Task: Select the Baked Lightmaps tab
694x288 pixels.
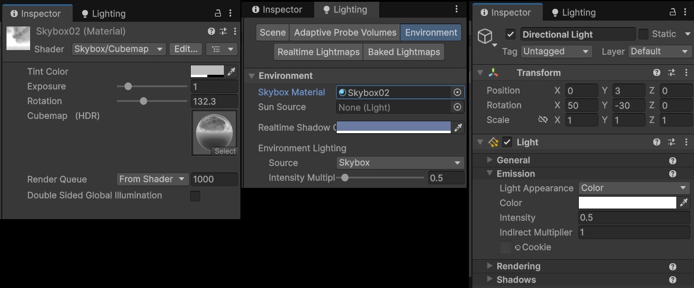Action: pyautogui.click(x=403, y=52)
